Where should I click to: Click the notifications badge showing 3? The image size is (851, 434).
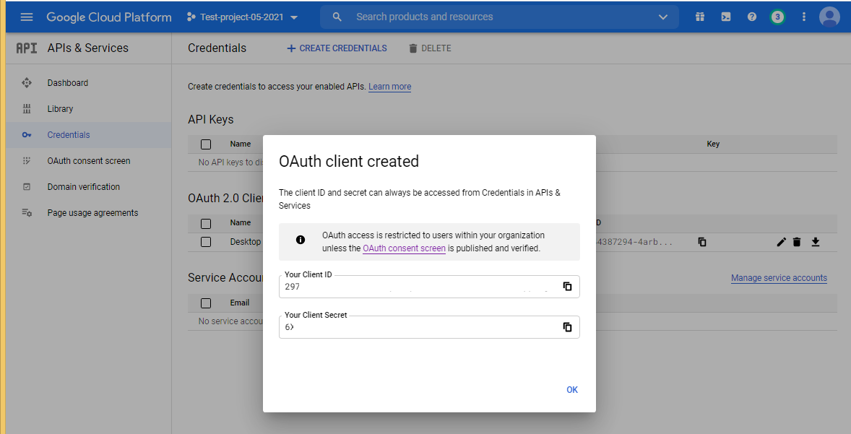point(777,17)
